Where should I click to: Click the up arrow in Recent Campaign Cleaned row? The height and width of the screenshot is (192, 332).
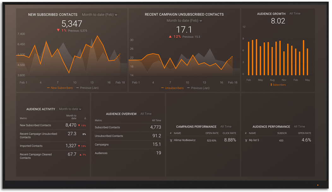pos(81,155)
